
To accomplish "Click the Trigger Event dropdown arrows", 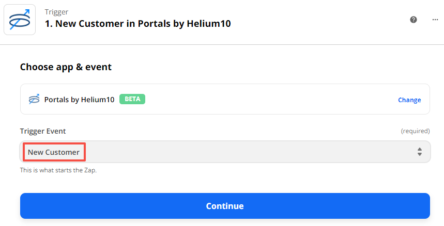I will pos(420,152).
